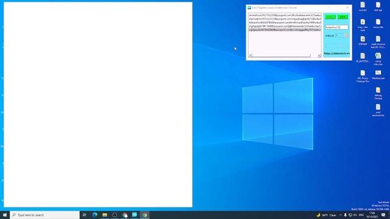
Task: Click the Start button on the taskbar
Action: 5,215
